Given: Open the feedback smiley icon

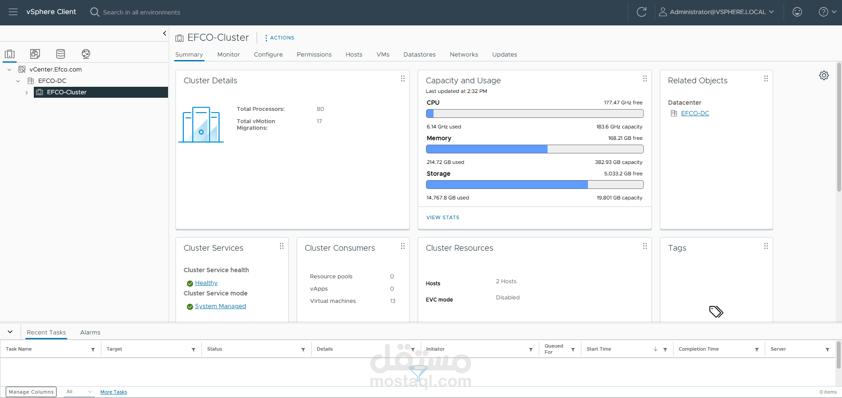Looking at the screenshot, I should tap(797, 12).
